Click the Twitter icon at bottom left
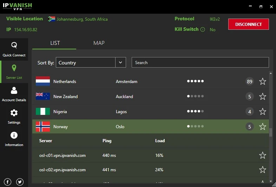This screenshot has height=187, width=276. point(20,182)
